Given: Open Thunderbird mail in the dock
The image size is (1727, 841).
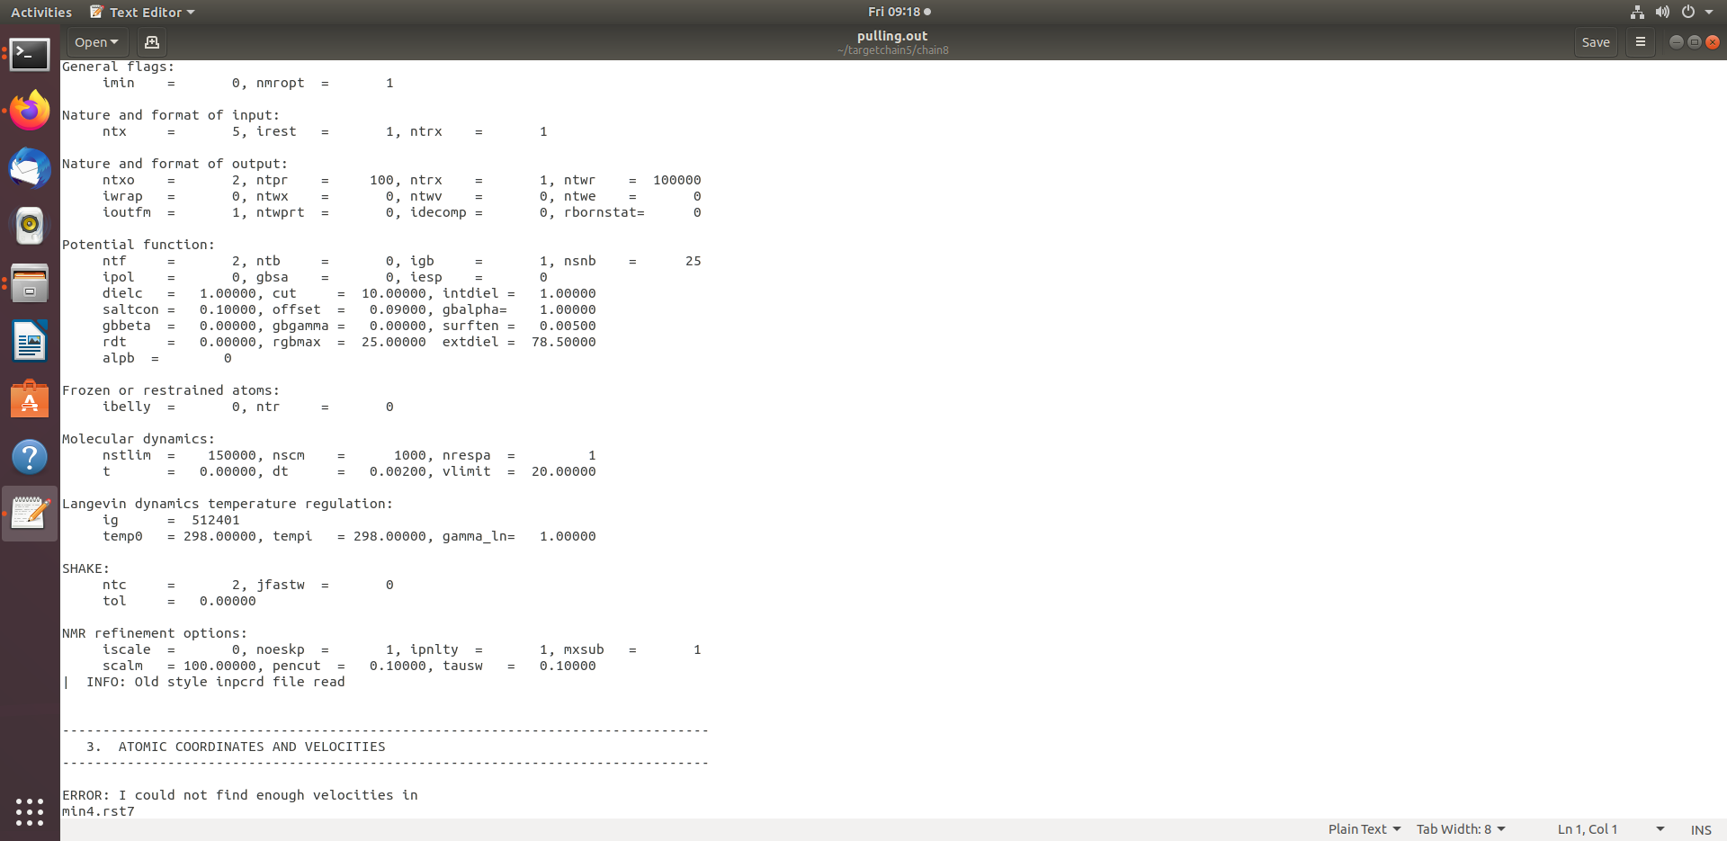Looking at the screenshot, I should pyautogui.click(x=30, y=168).
